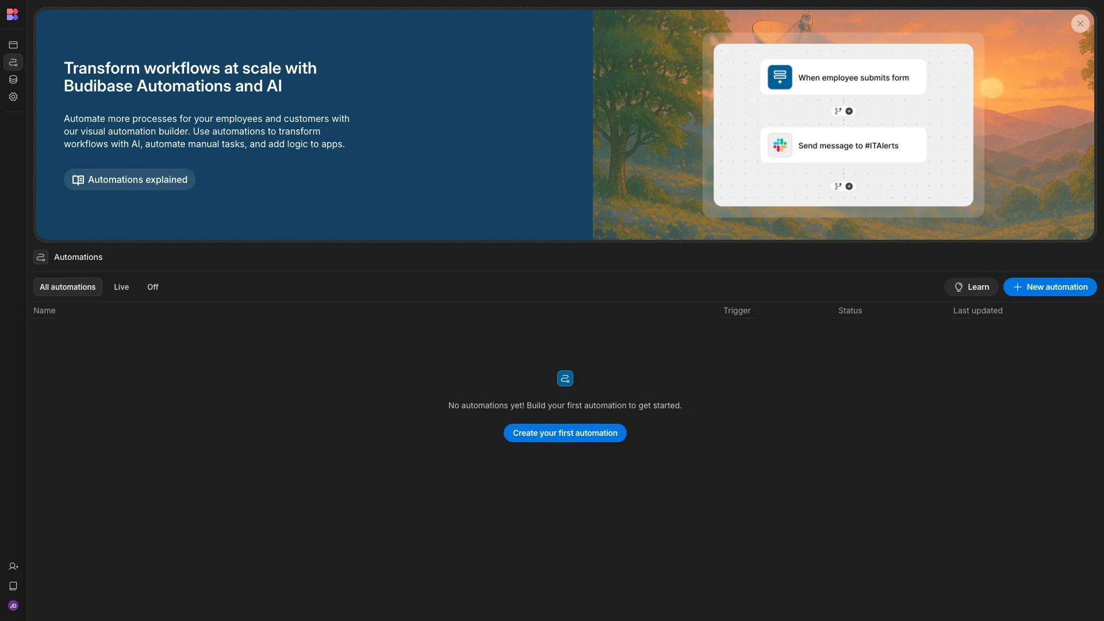This screenshot has width=1104, height=621.
Task: Click the New automation button
Action: tap(1050, 287)
